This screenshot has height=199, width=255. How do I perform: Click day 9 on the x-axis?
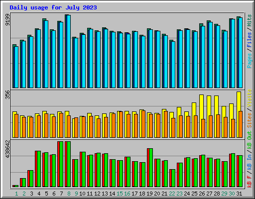(76, 194)
